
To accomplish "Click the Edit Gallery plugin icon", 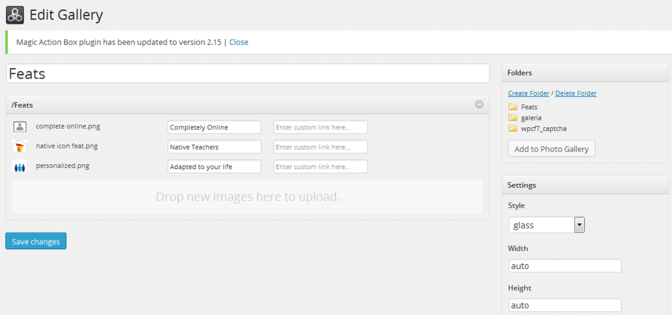I will [x=15, y=15].
